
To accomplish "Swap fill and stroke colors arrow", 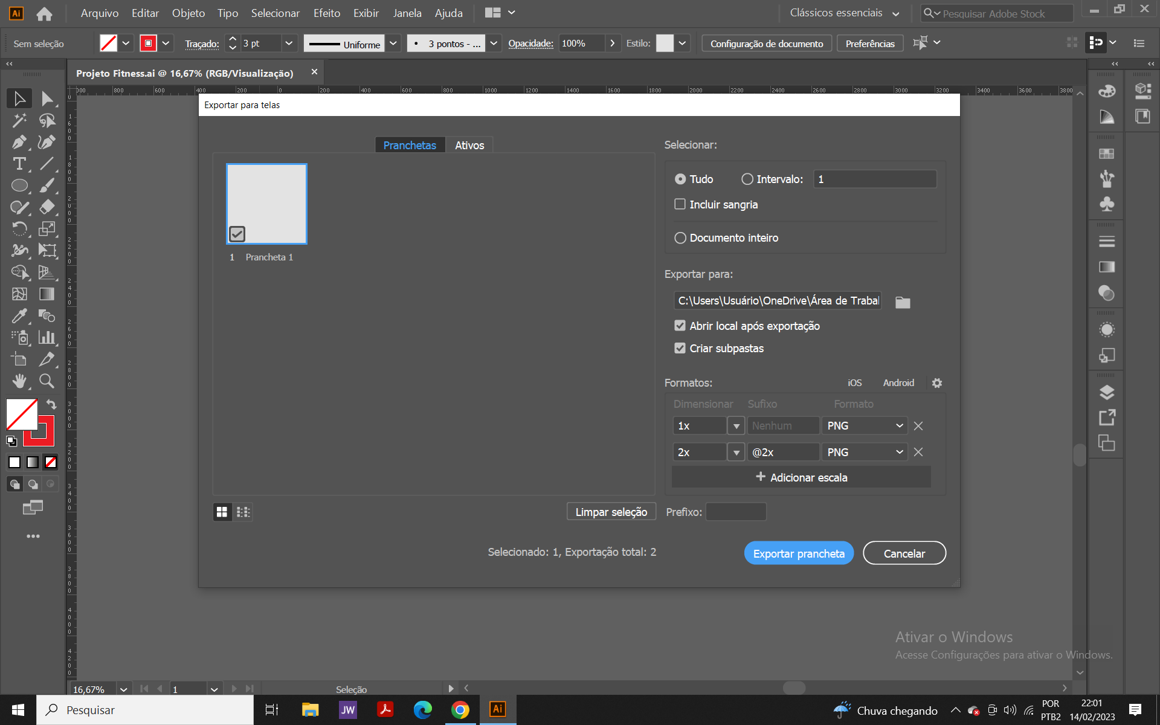I will (51, 404).
